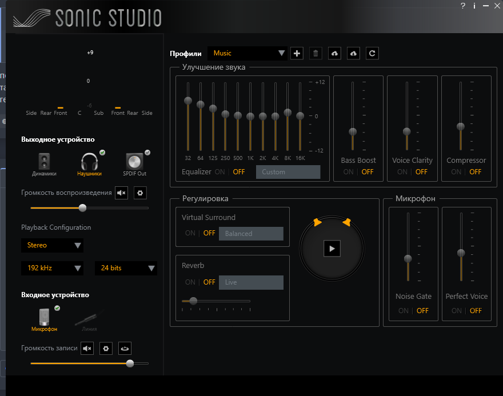Turn Reverb ON
503x396 pixels.
(x=190, y=282)
